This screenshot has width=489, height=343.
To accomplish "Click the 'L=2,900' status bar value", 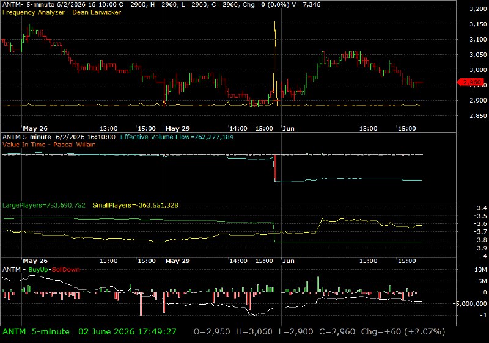I will point(296,331).
